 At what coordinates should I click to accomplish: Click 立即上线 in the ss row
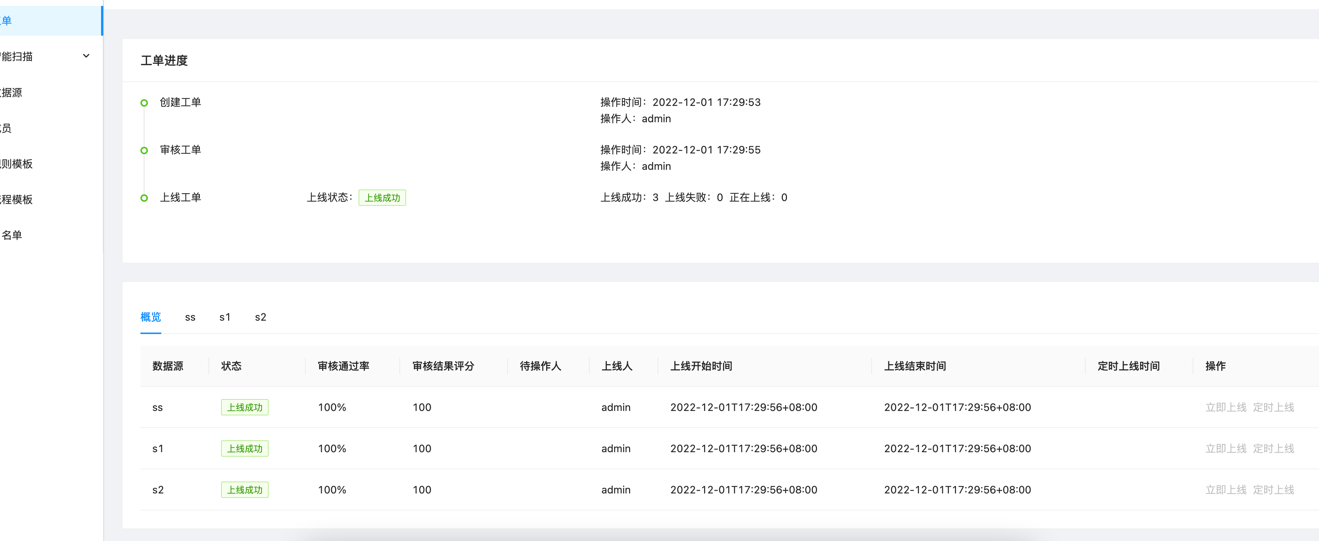tap(1226, 407)
